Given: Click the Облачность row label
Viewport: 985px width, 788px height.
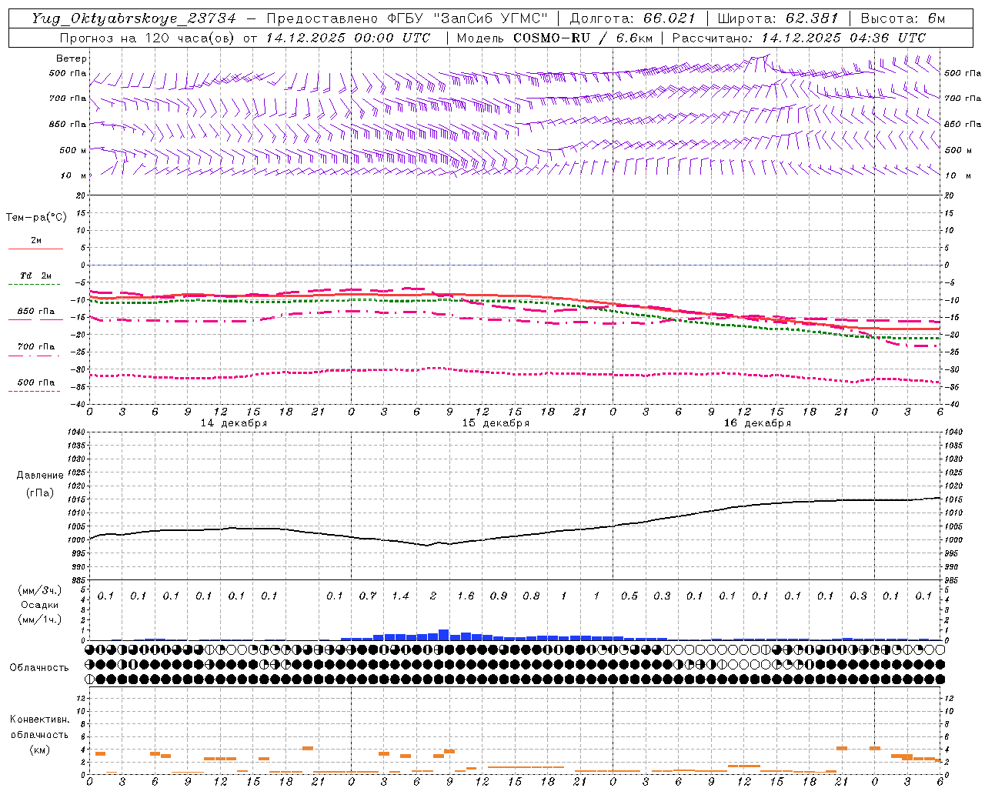Looking at the screenshot, I should (x=38, y=667).
